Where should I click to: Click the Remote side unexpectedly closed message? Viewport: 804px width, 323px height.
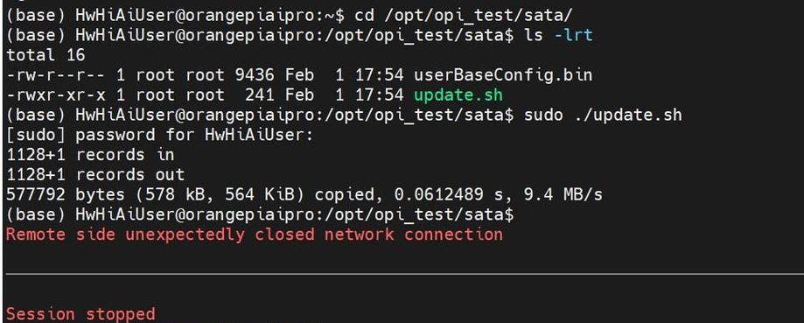[255, 235]
